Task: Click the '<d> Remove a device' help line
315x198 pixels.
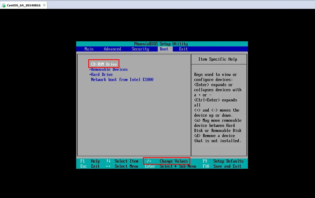Action: coord(214,136)
